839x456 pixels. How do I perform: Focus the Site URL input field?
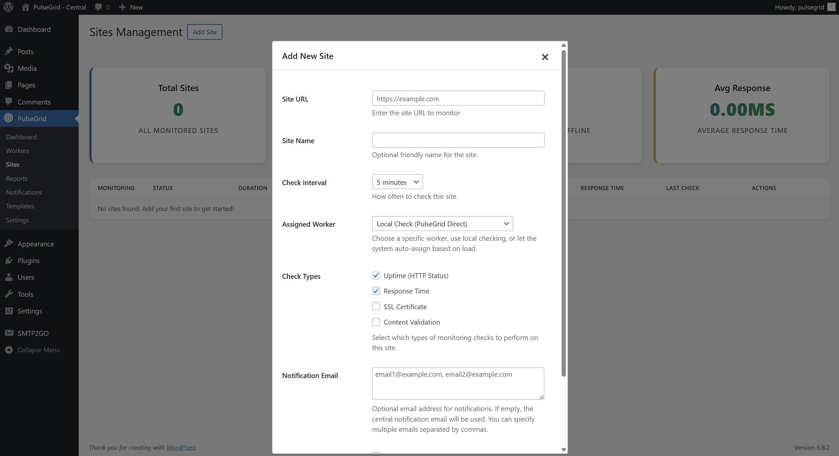tap(458, 98)
